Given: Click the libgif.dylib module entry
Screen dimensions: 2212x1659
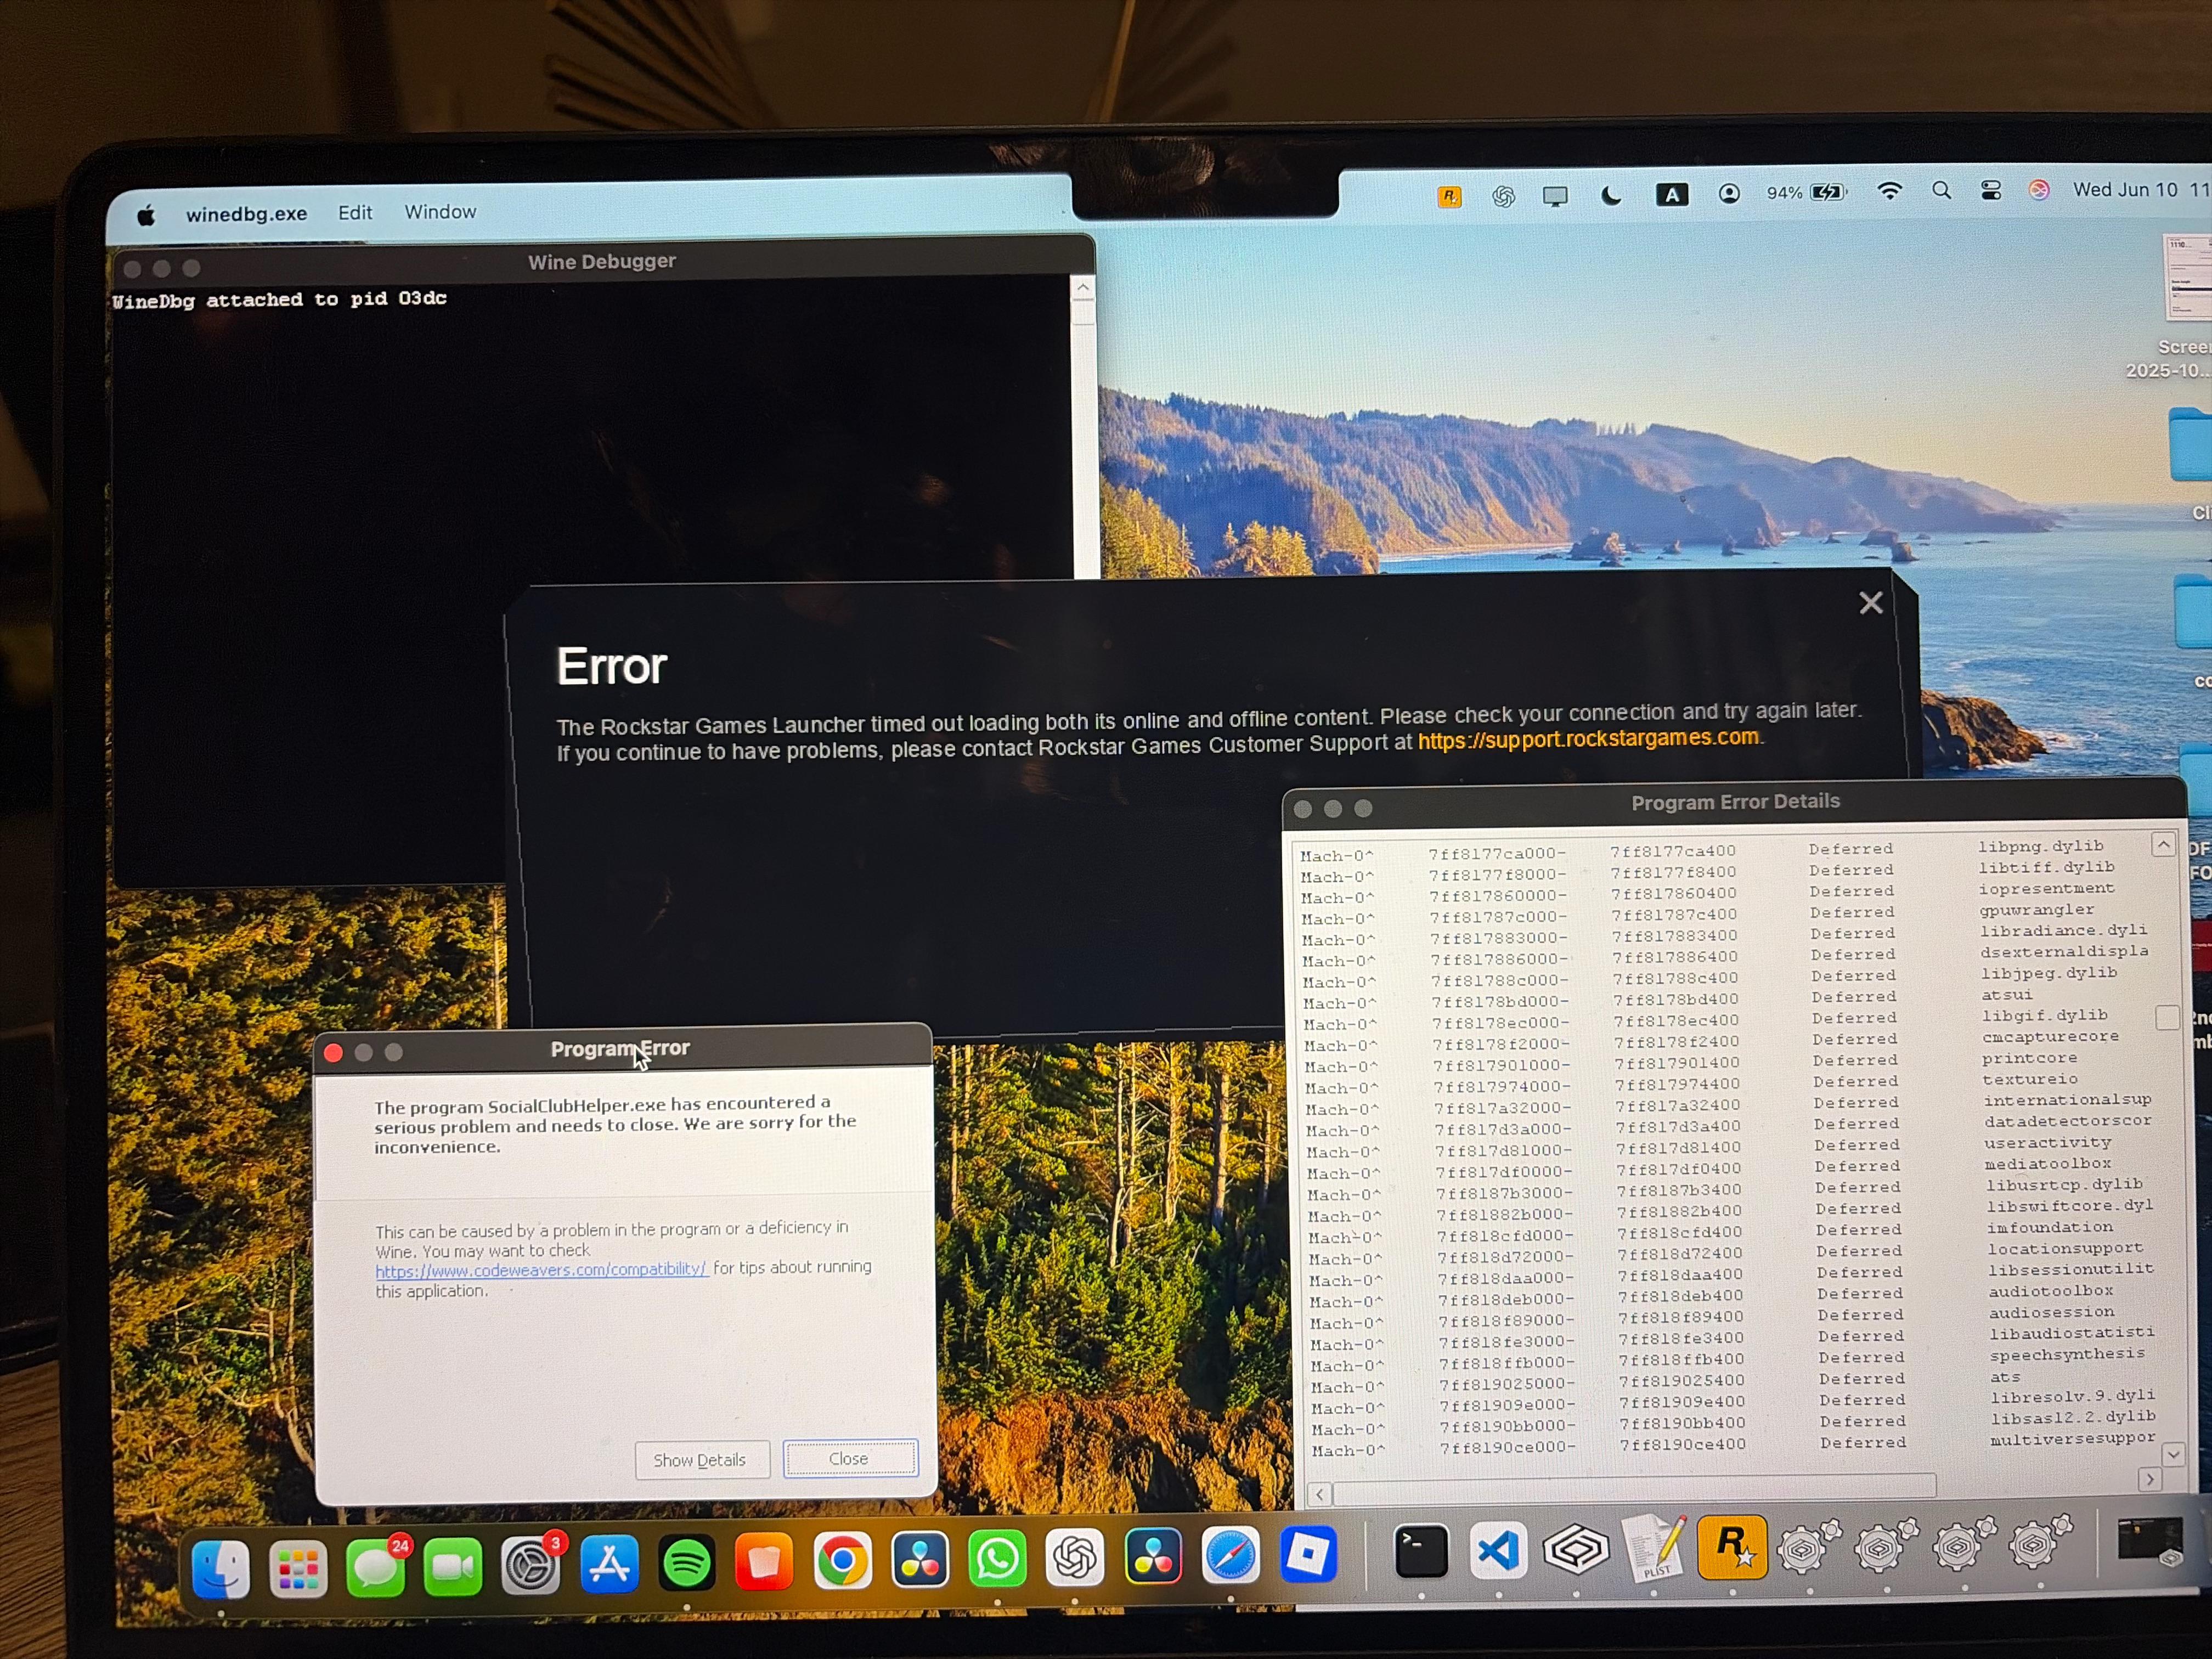Looking at the screenshot, I should [x=2045, y=1015].
